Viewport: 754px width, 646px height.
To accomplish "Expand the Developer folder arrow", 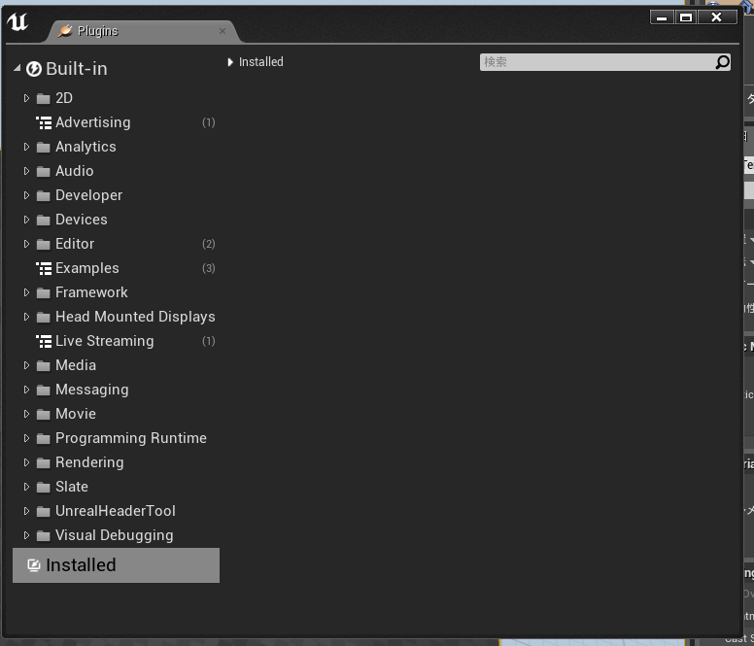I will [26, 195].
